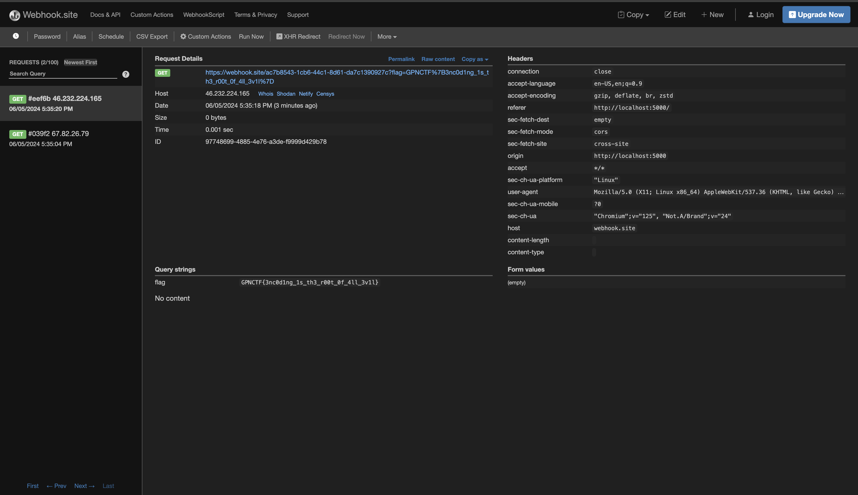Viewport: 858px width, 495px height.
Task: Click CSV Export
Action: 152,36
